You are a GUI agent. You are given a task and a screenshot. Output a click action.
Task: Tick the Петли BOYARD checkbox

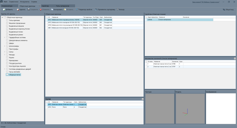pos(7,72)
